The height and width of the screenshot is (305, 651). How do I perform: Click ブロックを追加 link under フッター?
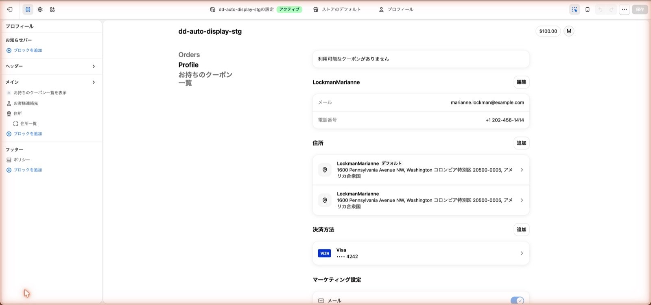tap(28, 170)
